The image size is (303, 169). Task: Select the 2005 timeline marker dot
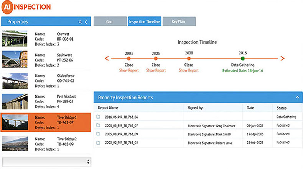[156, 58]
